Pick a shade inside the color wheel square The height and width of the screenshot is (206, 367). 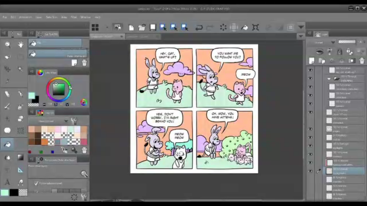59,89
